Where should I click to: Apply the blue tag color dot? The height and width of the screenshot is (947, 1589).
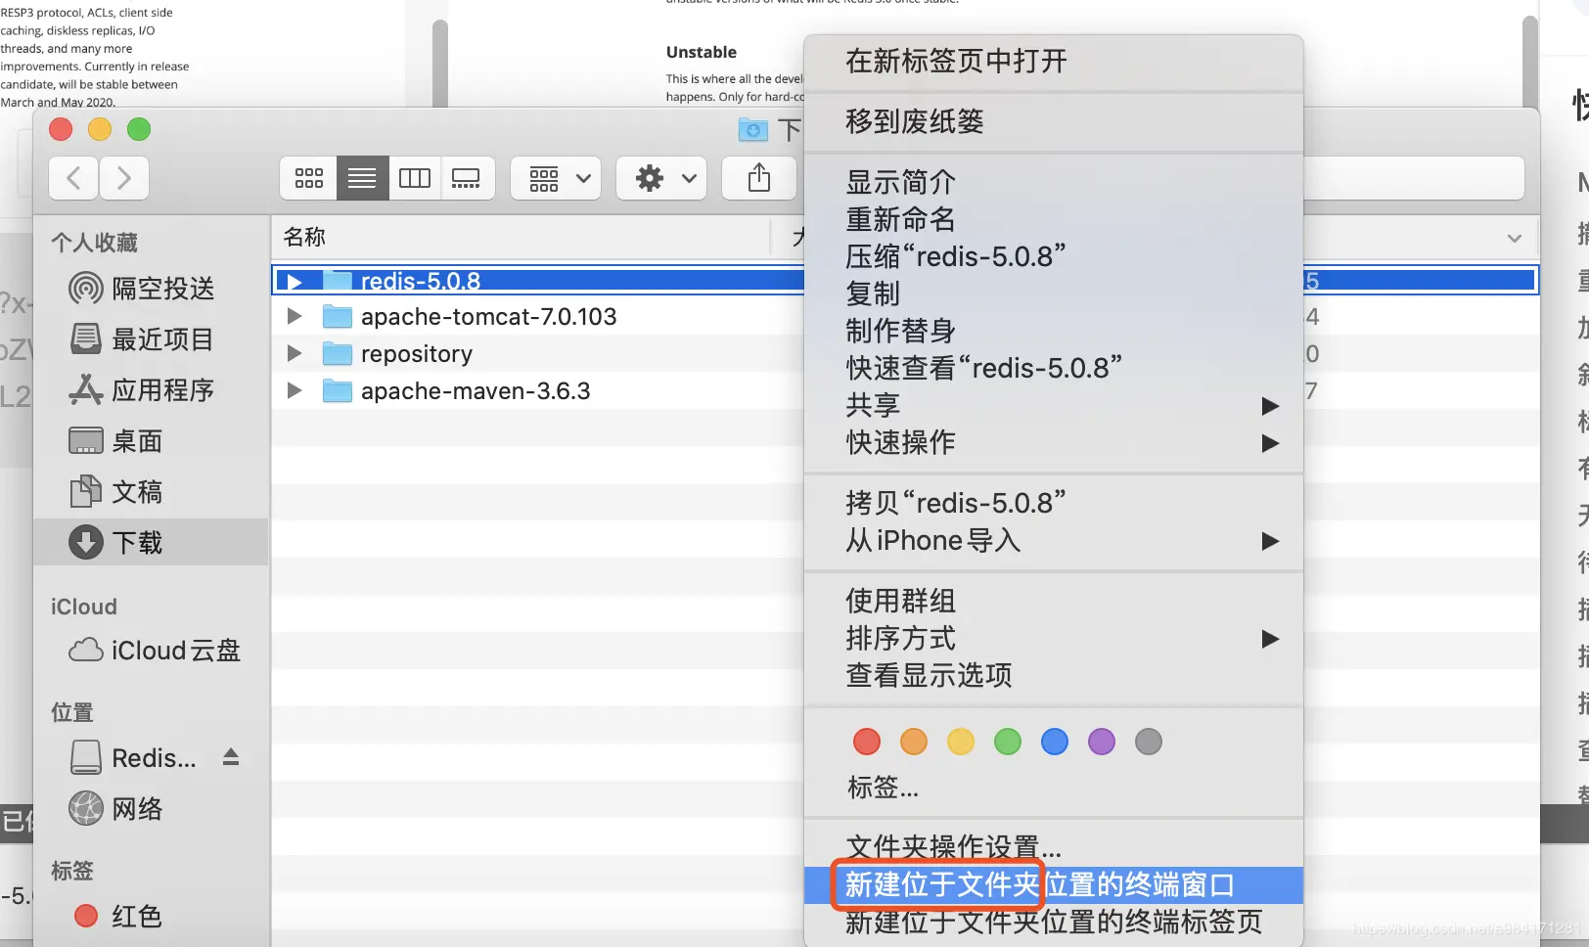click(1055, 742)
